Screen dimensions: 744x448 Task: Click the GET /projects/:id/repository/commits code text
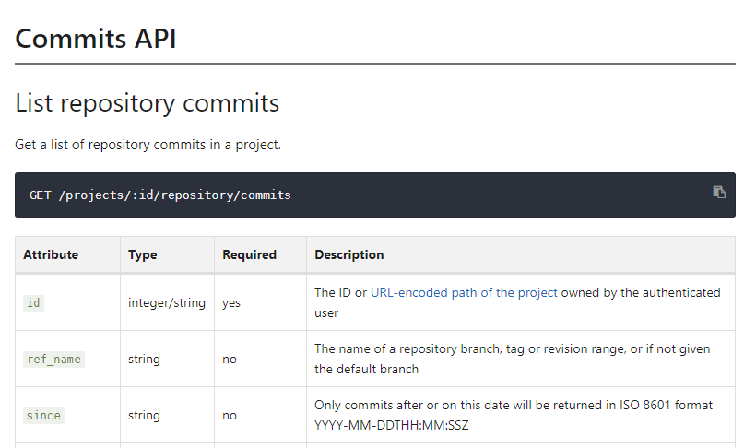(160, 195)
